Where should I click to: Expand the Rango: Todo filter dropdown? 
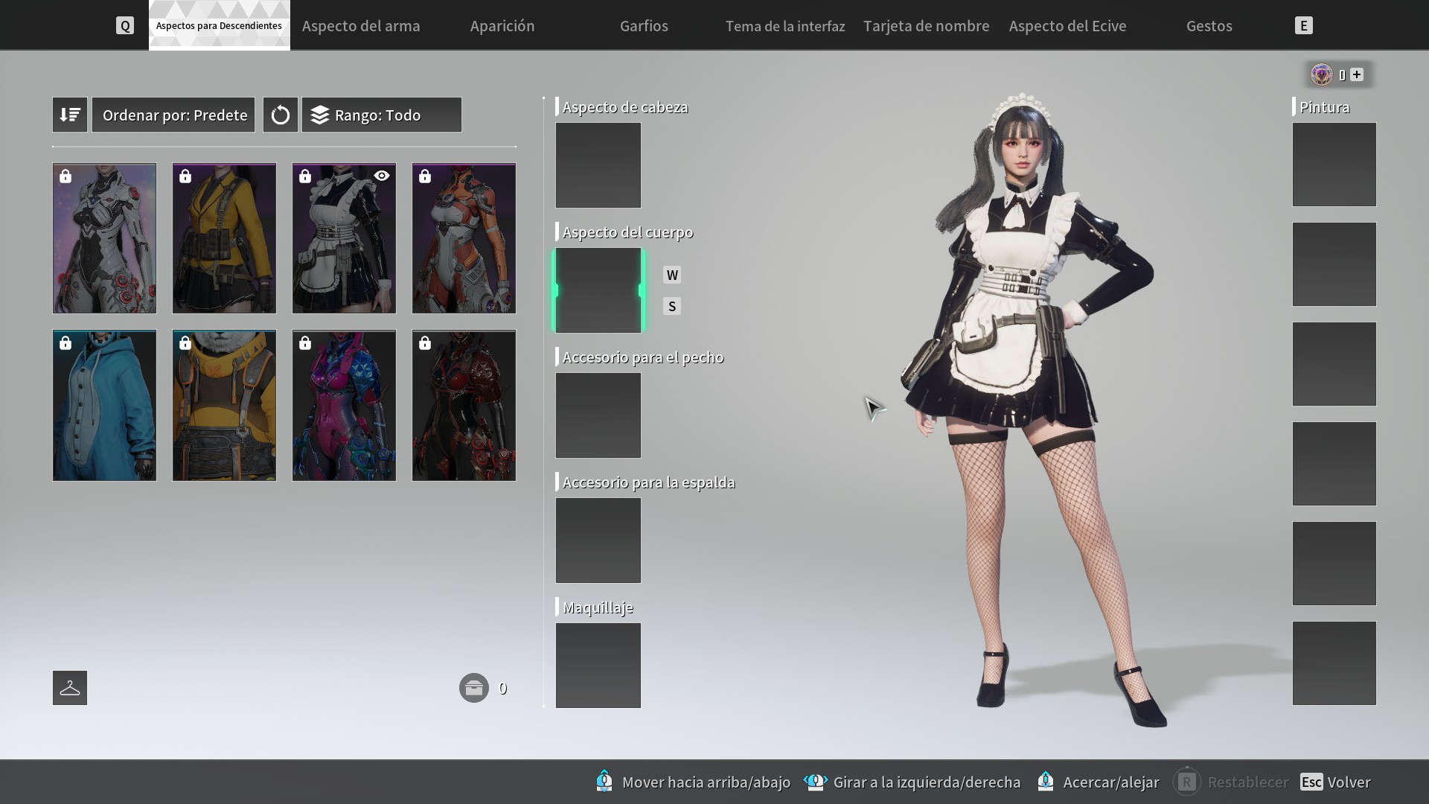(381, 115)
